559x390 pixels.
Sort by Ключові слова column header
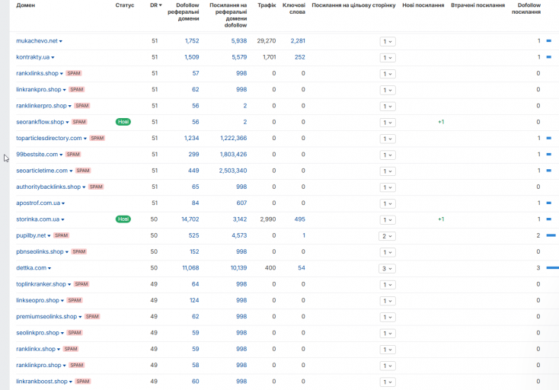pyautogui.click(x=294, y=8)
